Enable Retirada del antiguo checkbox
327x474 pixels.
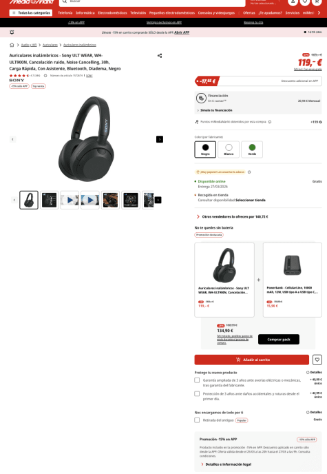click(x=197, y=420)
